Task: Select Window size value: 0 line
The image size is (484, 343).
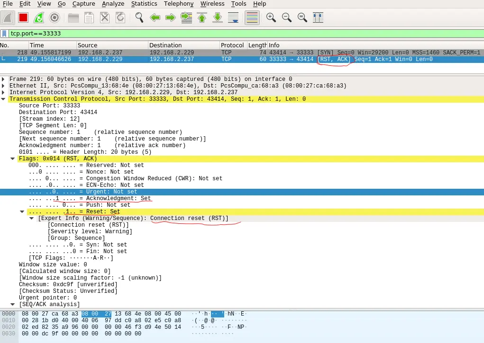Action: [53, 265]
